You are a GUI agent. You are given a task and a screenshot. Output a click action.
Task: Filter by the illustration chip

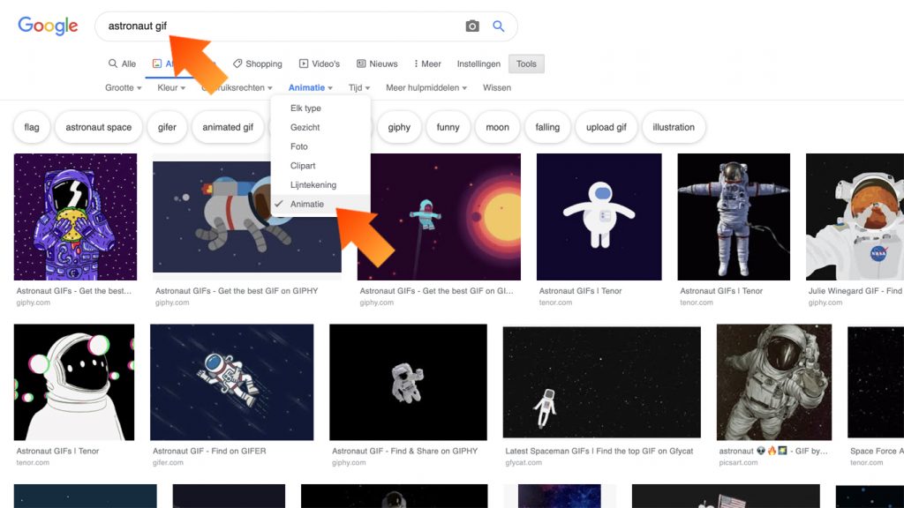[x=674, y=127]
